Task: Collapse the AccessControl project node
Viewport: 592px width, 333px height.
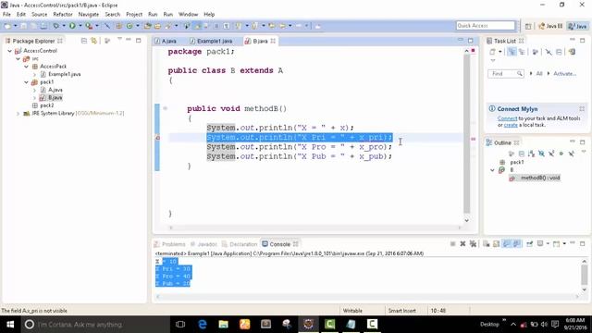Action: (x=10, y=51)
